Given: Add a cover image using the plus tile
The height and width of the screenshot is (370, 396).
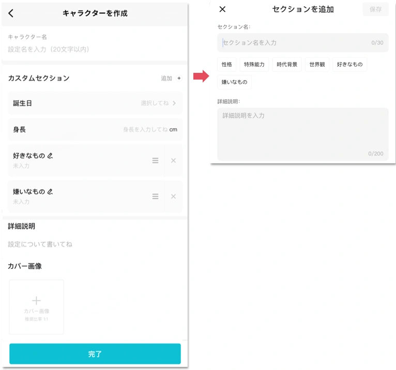Looking at the screenshot, I should [36, 307].
